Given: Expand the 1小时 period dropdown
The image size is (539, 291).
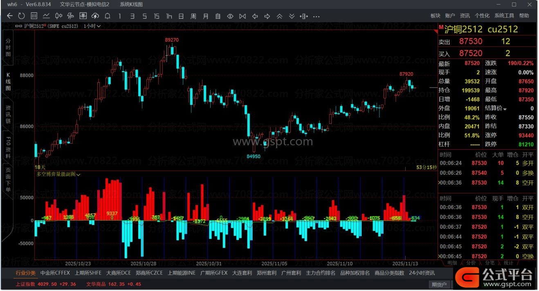Looking at the screenshot, I should click(x=92, y=26).
